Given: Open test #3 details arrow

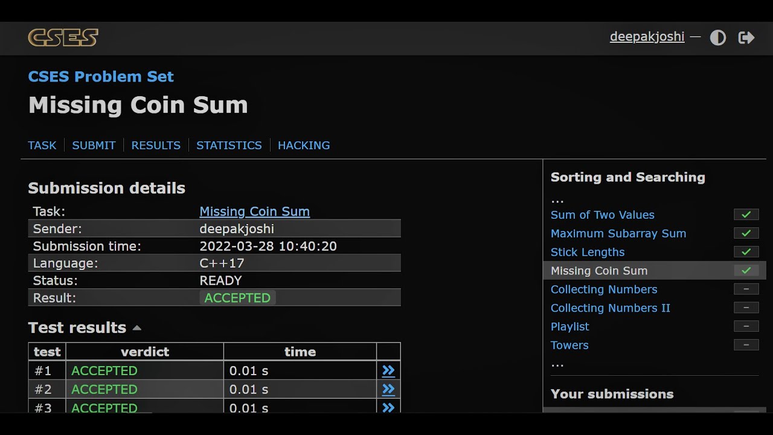Looking at the screenshot, I should (388, 407).
